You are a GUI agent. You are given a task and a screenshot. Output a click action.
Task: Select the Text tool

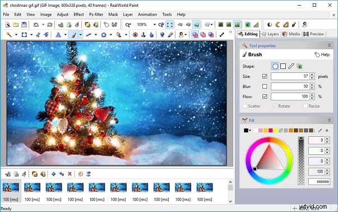point(58,35)
